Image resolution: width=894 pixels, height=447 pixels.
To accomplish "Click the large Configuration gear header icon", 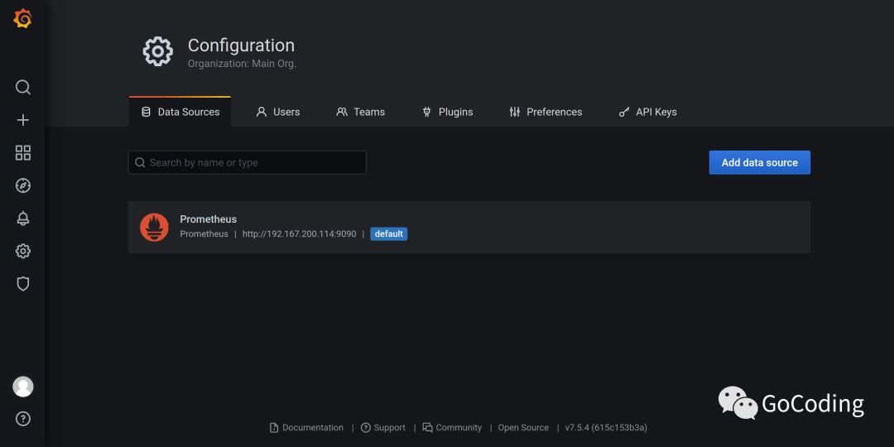I will tap(158, 52).
